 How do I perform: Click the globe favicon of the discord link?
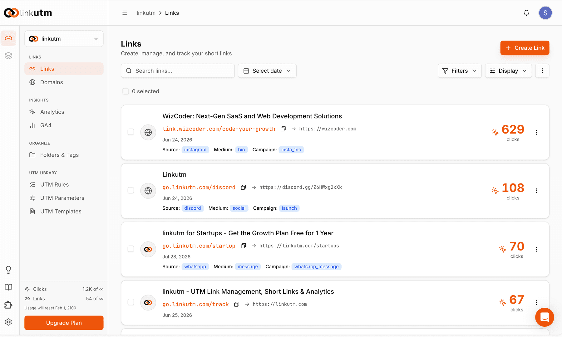coord(148,191)
